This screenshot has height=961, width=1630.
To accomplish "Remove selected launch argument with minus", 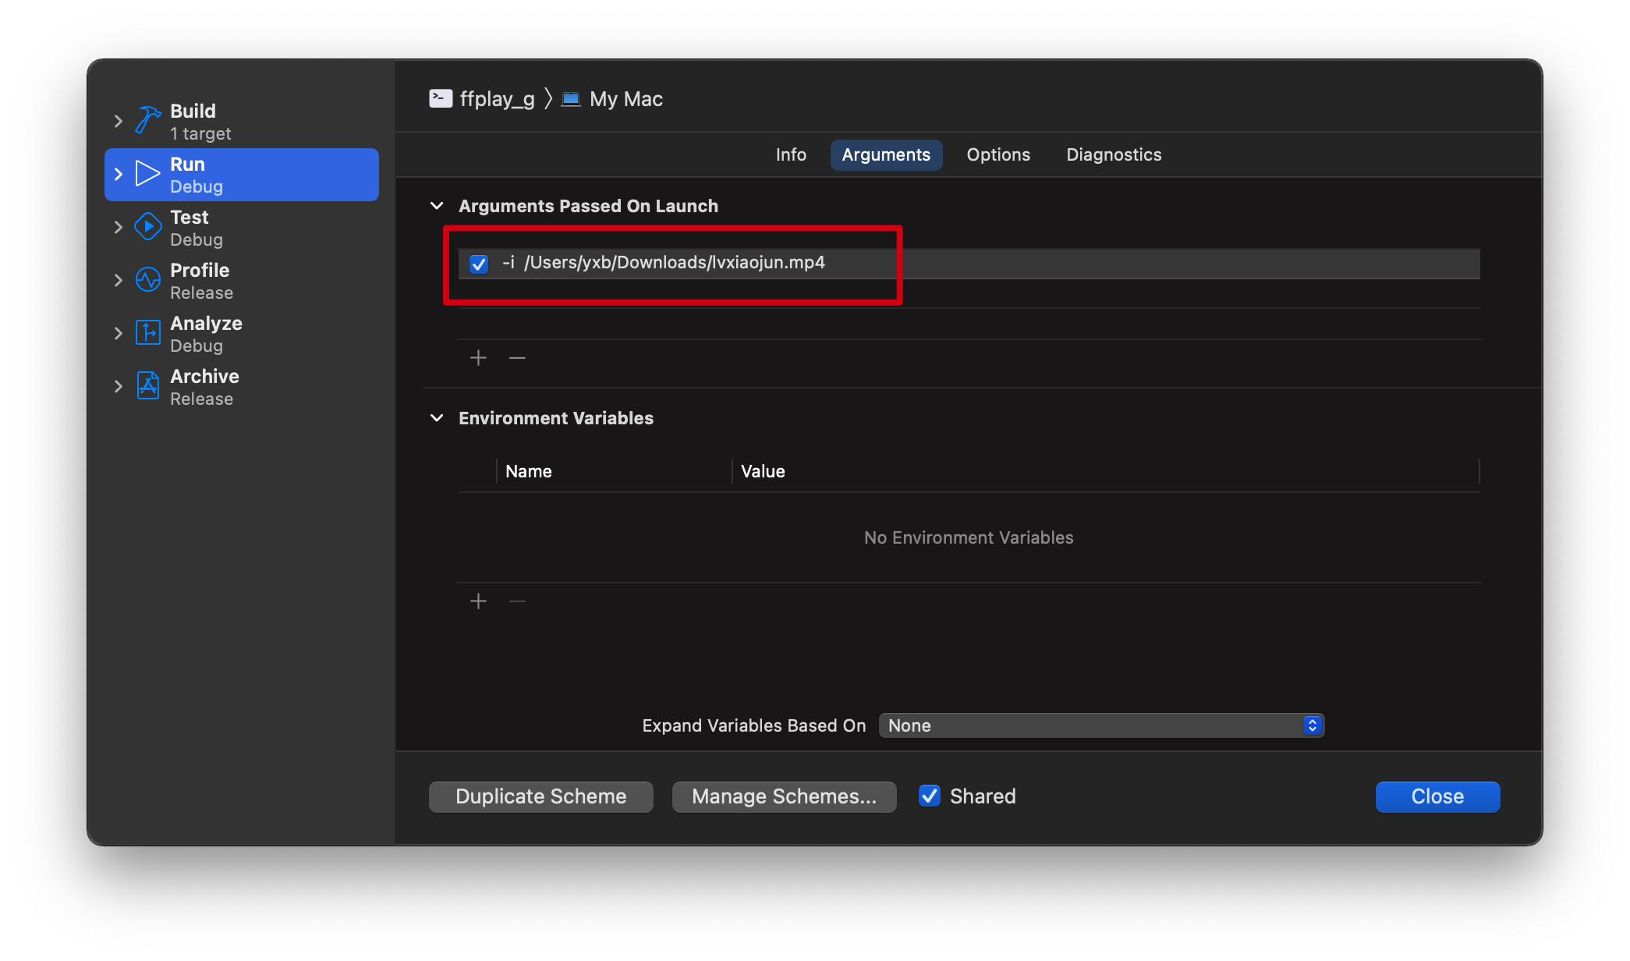I will click(x=517, y=358).
